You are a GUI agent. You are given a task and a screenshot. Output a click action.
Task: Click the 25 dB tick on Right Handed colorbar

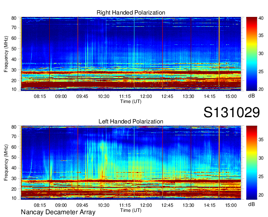pos(261,72)
